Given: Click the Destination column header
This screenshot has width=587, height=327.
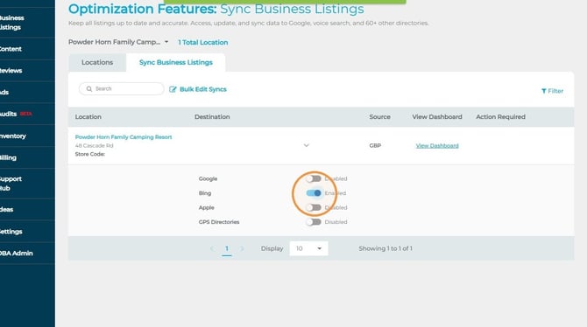Looking at the screenshot, I should click(x=212, y=117).
